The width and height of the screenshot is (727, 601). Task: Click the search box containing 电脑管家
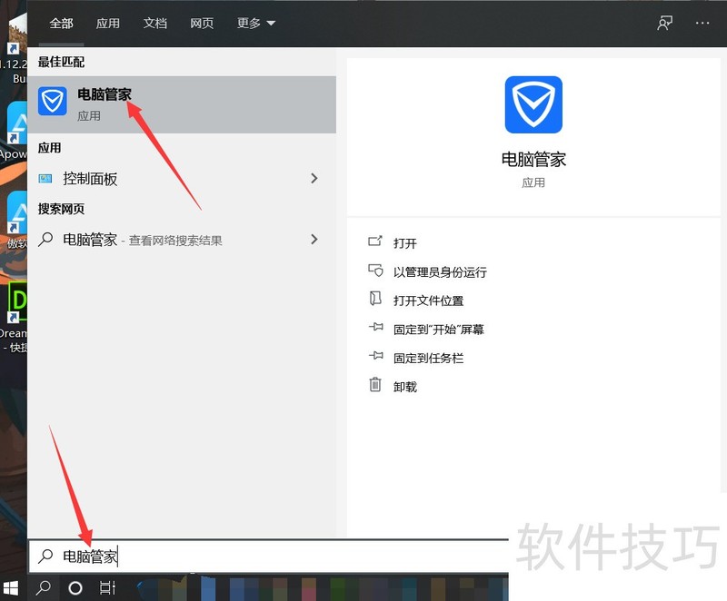pos(269,557)
